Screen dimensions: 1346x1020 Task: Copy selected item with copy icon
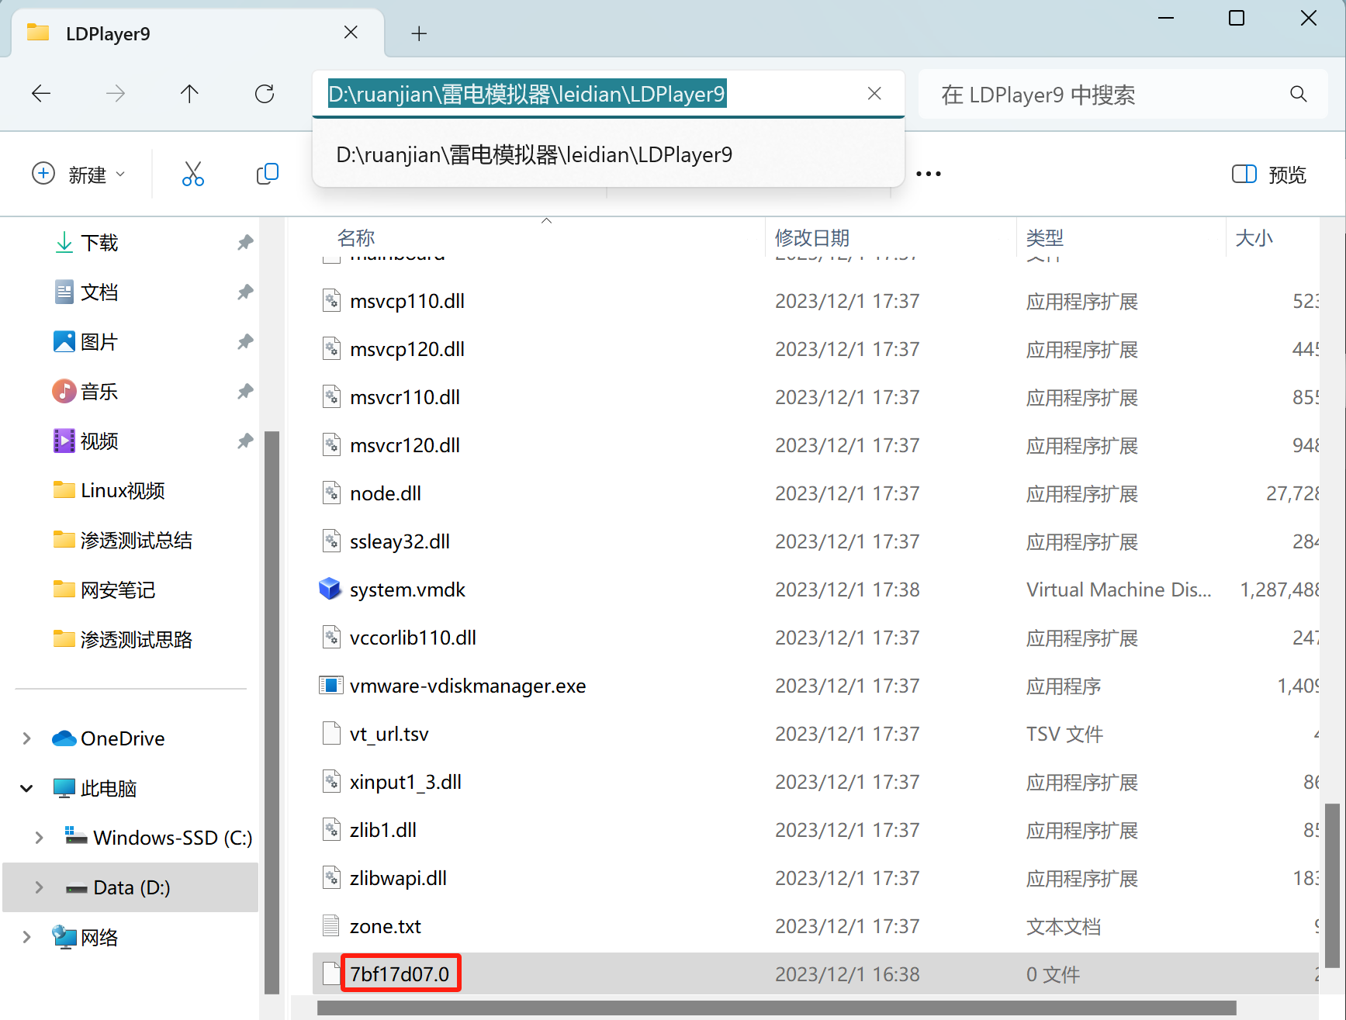coord(268,174)
